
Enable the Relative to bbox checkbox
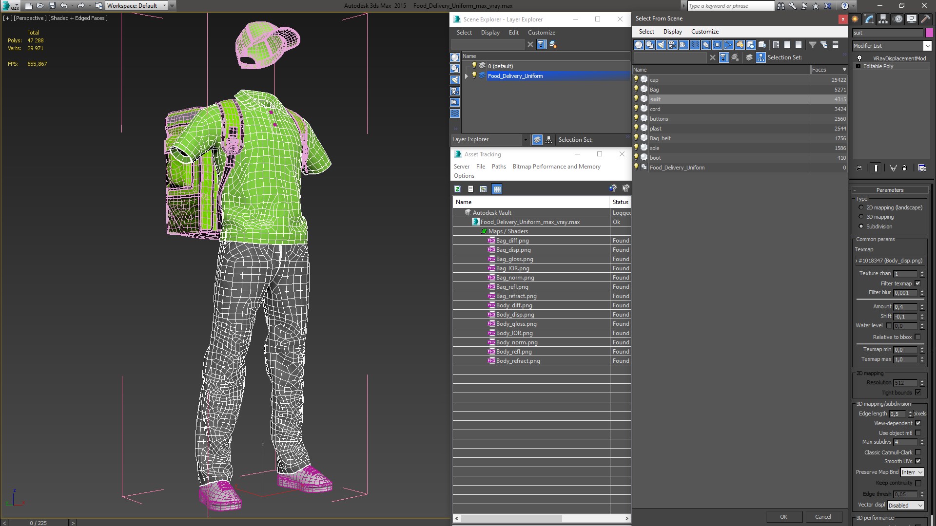click(x=918, y=337)
